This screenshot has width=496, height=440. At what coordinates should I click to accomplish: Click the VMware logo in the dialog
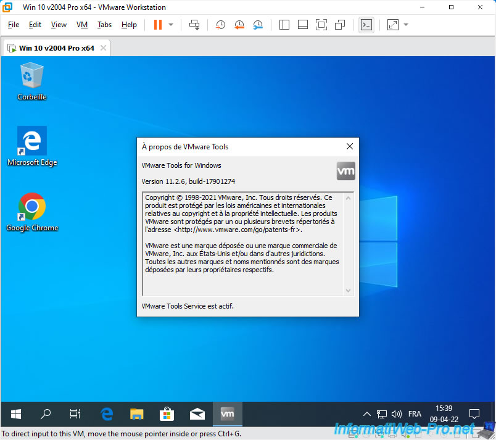(x=345, y=171)
